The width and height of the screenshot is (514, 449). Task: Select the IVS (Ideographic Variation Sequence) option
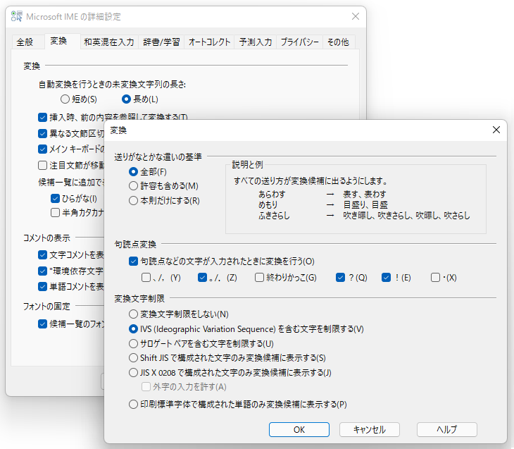coord(133,329)
